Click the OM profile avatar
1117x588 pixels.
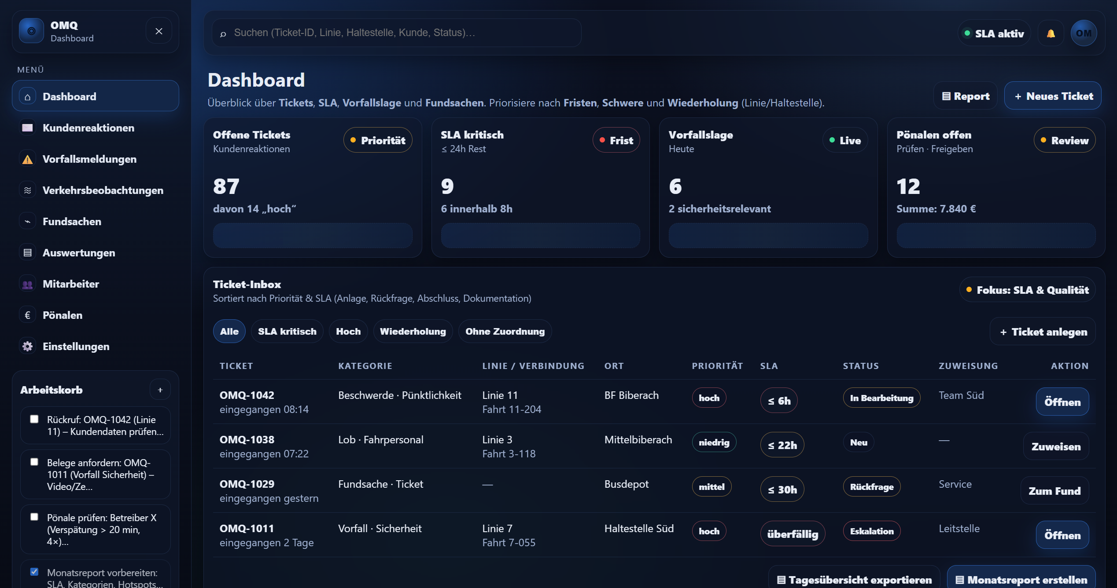pyautogui.click(x=1084, y=33)
